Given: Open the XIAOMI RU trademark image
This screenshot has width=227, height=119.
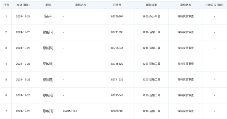Looking at the screenshot, I should pos(48,111).
